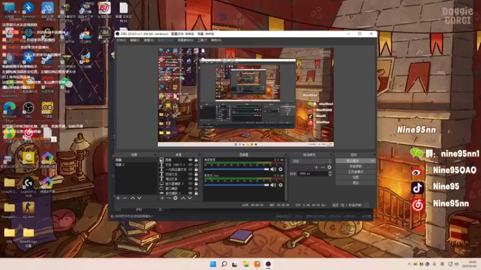
Task: Toggle the lock on the 窗口捕获 source
Action: click(x=196, y=188)
